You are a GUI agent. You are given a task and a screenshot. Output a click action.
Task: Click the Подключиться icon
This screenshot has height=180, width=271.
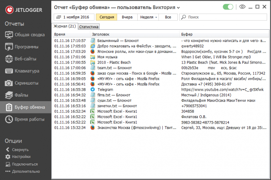click(8, 164)
